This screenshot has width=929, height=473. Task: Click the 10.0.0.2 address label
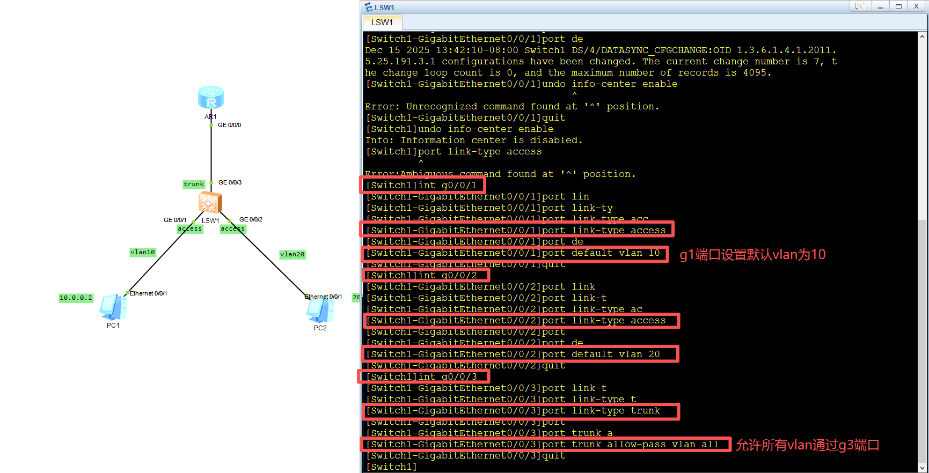76,298
